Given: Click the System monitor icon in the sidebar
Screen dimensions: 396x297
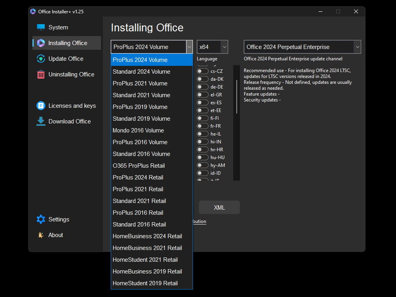Looking at the screenshot, I should pos(41,27).
